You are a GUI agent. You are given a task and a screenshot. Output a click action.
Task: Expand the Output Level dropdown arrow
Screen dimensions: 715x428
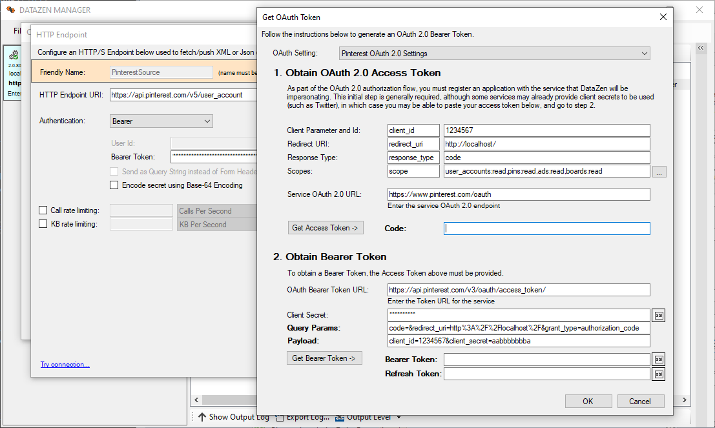[399, 417]
